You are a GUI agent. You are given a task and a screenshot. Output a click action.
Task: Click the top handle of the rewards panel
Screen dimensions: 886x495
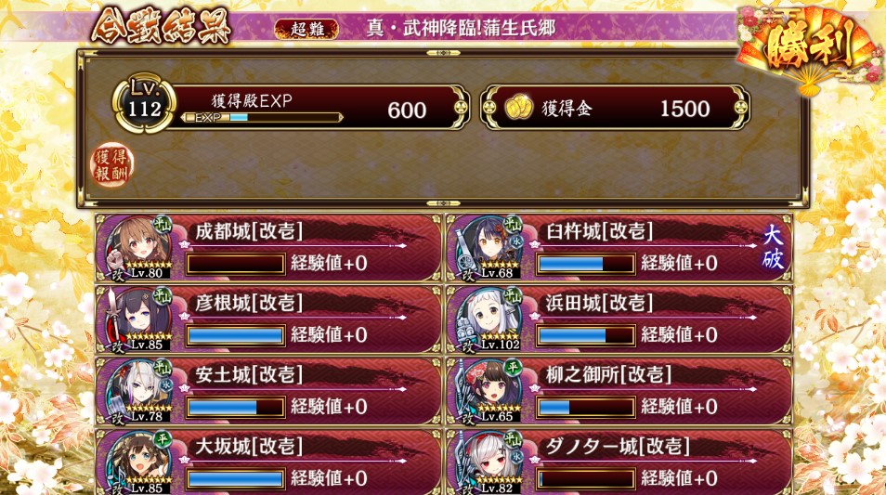pyautogui.click(x=443, y=53)
